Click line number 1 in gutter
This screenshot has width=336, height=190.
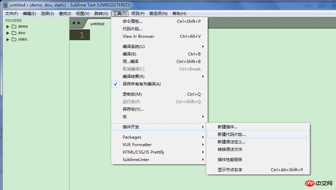[x=82, y=35]
